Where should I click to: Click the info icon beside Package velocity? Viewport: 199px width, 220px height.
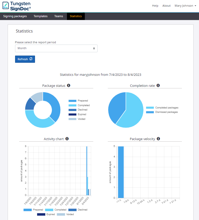pos(158,139)
